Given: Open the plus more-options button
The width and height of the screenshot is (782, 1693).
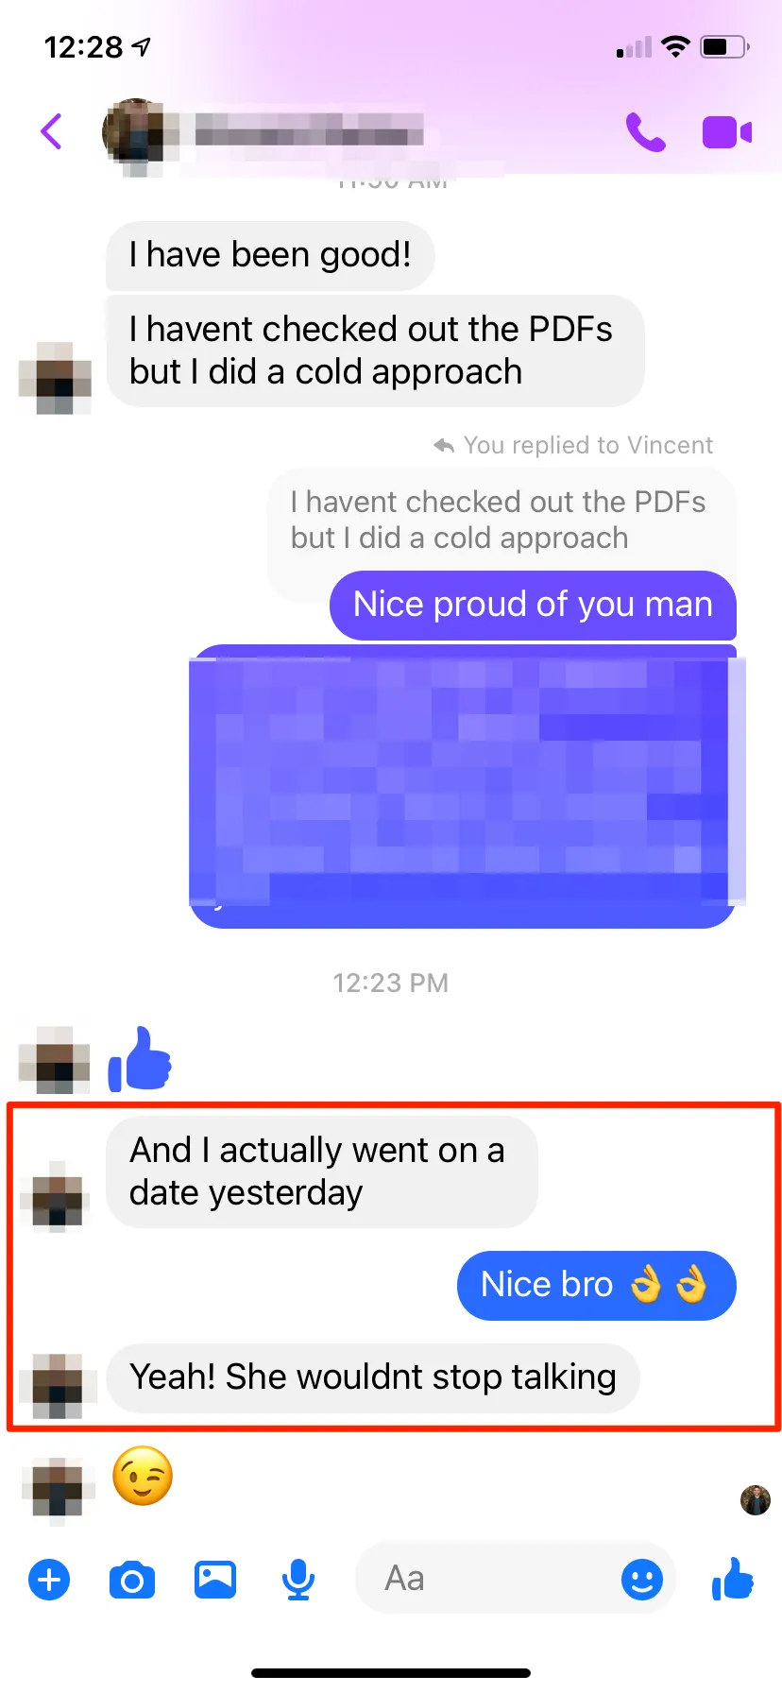Looking at the screenshot, I should click(49, 1580).
